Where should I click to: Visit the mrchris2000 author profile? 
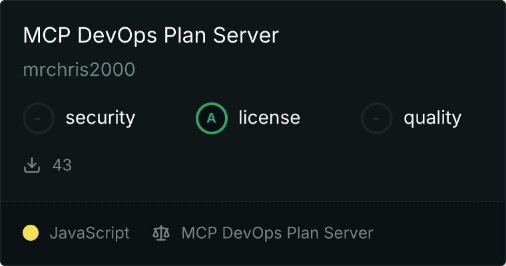[x=79, y=70]
